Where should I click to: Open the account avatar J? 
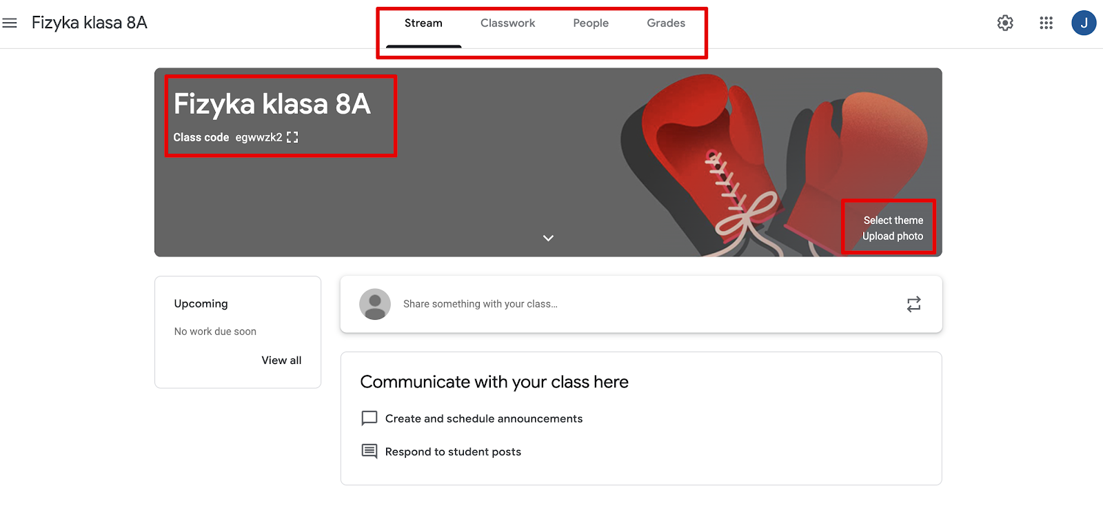(1084, 23)
